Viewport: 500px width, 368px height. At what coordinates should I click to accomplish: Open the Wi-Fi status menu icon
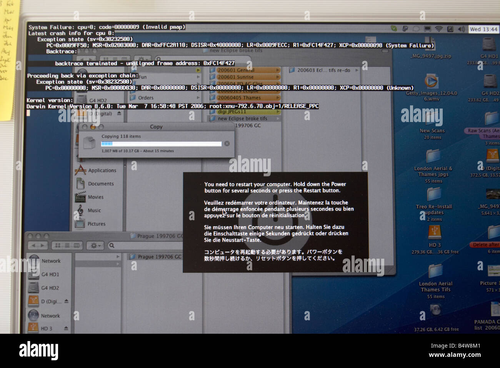pyautogui.click(x=438, y=29)
